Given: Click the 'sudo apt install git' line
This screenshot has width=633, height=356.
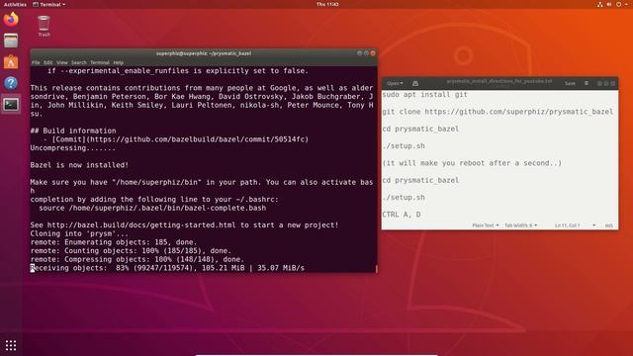Looking at the screenshot, I should click(x=424, y=95).
